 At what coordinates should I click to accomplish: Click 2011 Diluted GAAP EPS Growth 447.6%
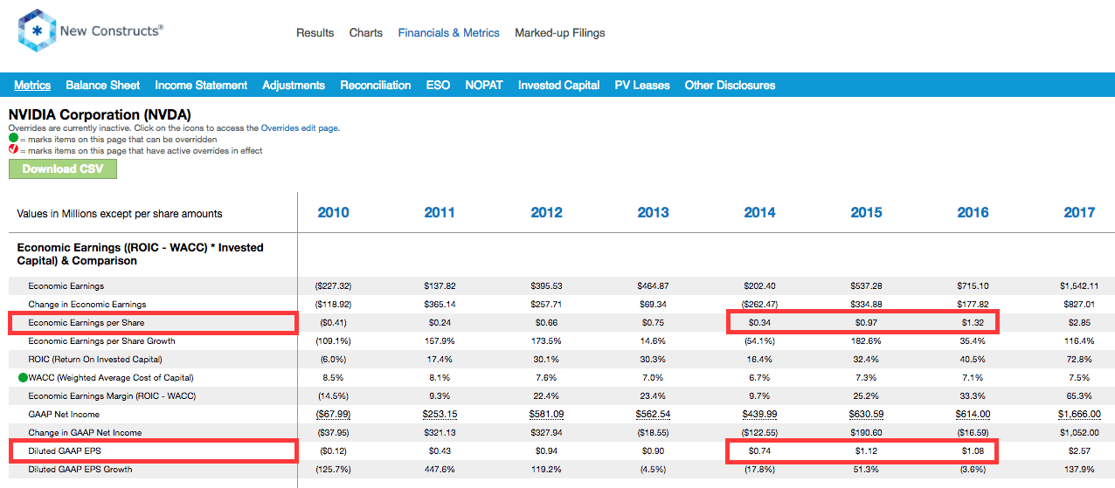point(440,470)
